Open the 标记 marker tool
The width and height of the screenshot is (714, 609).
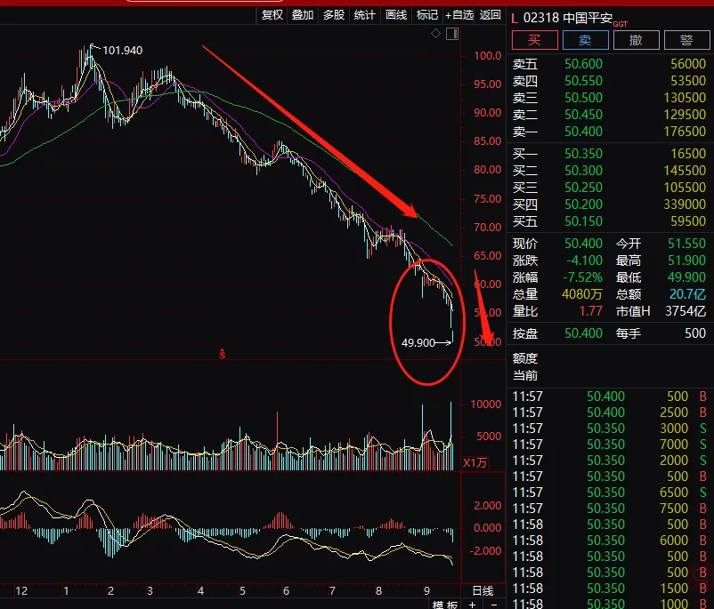point(427,14)
